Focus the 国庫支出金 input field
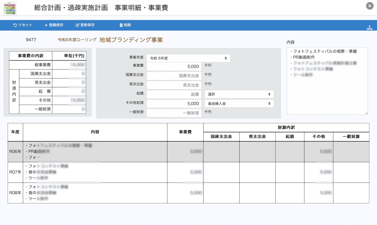The width and height of the screenshot is (377, 225). (174, 76)
